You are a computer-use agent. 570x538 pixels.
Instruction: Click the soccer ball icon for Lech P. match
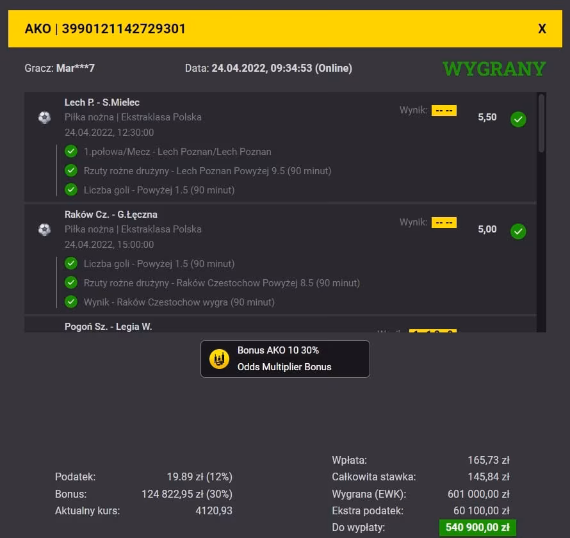(44, 117)
